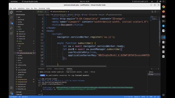
Task: Select the second php terminal instance
Action: [154, 74]
